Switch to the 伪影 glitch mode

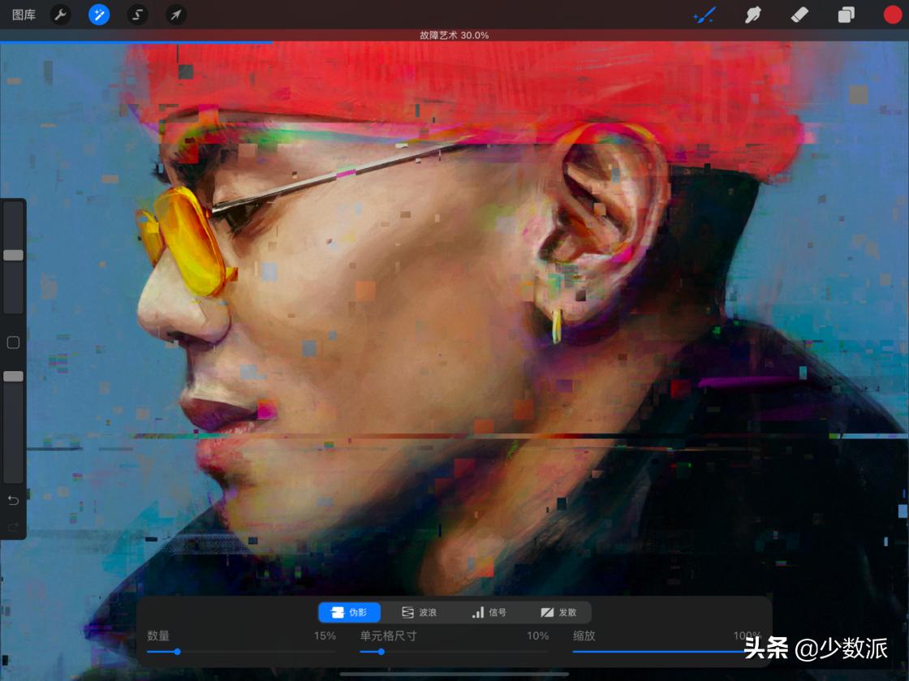pyautogui.click(x=349, y=612)
